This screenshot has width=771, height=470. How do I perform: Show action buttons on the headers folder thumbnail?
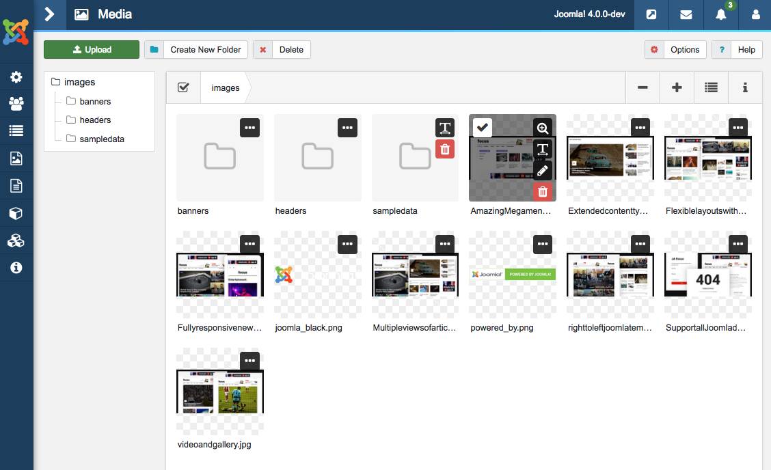[347, 127]
